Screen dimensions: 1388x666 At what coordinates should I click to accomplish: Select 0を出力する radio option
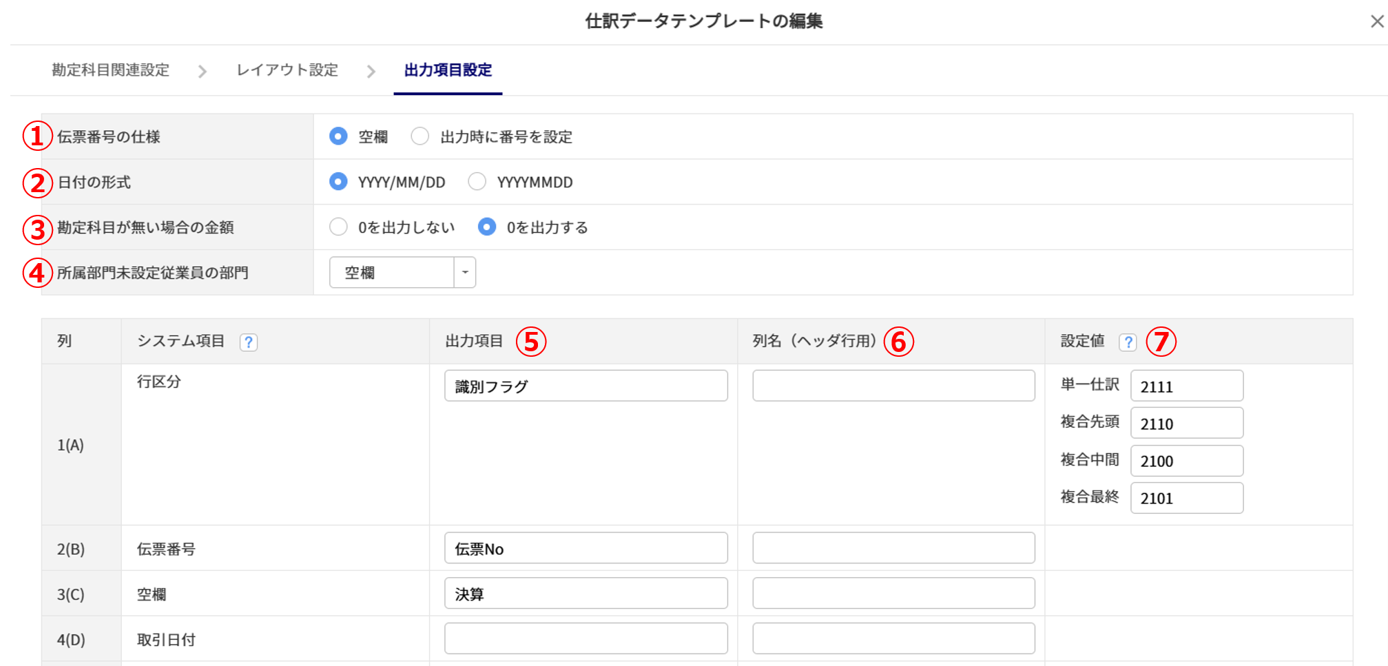click(487, 227)
